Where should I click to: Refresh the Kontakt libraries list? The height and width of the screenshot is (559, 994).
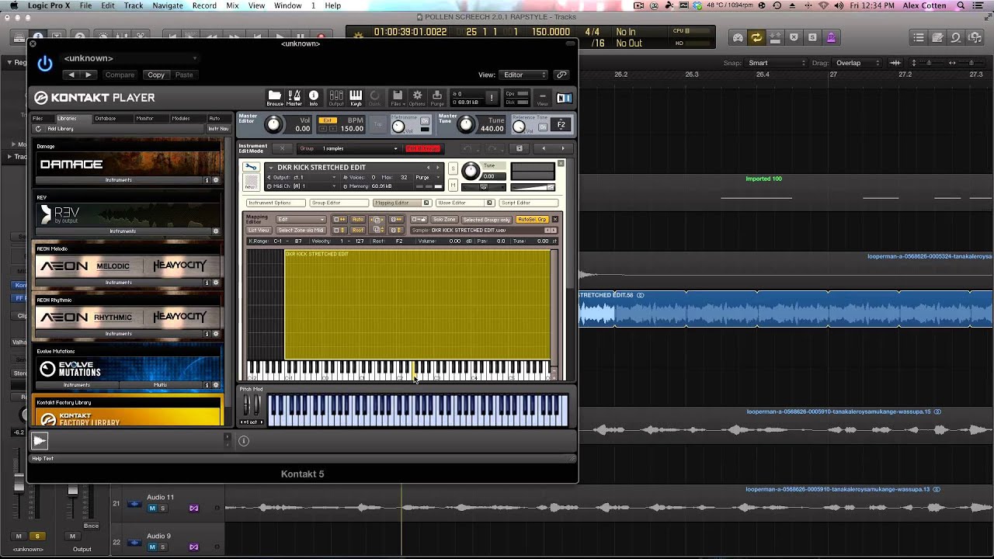[37, 129]
